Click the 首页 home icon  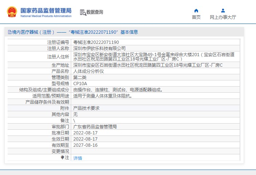pos(196,11)
